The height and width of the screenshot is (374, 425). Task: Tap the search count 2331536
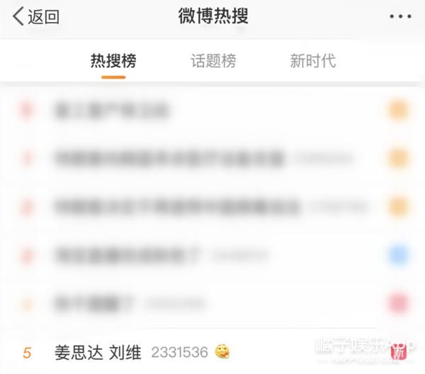click(180, 352)
